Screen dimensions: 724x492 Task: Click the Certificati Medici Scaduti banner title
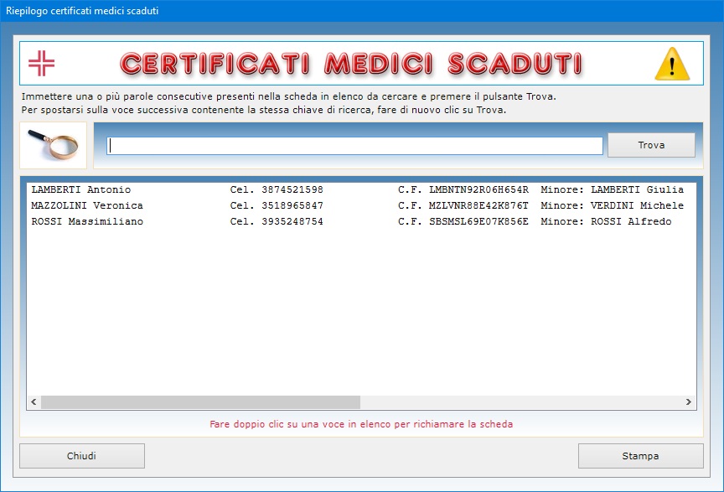(350, 64)
